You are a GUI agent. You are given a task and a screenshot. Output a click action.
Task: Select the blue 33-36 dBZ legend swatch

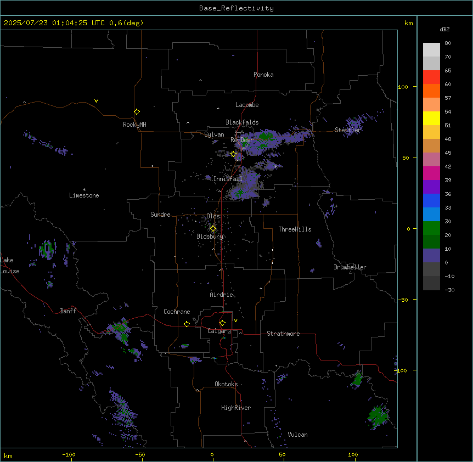[x=431, y=200]
